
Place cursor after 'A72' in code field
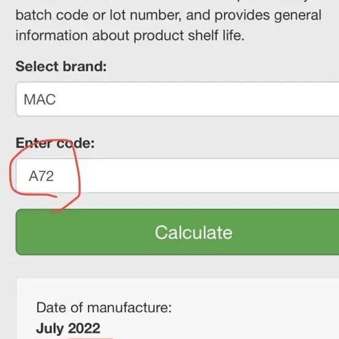point(54,176)
